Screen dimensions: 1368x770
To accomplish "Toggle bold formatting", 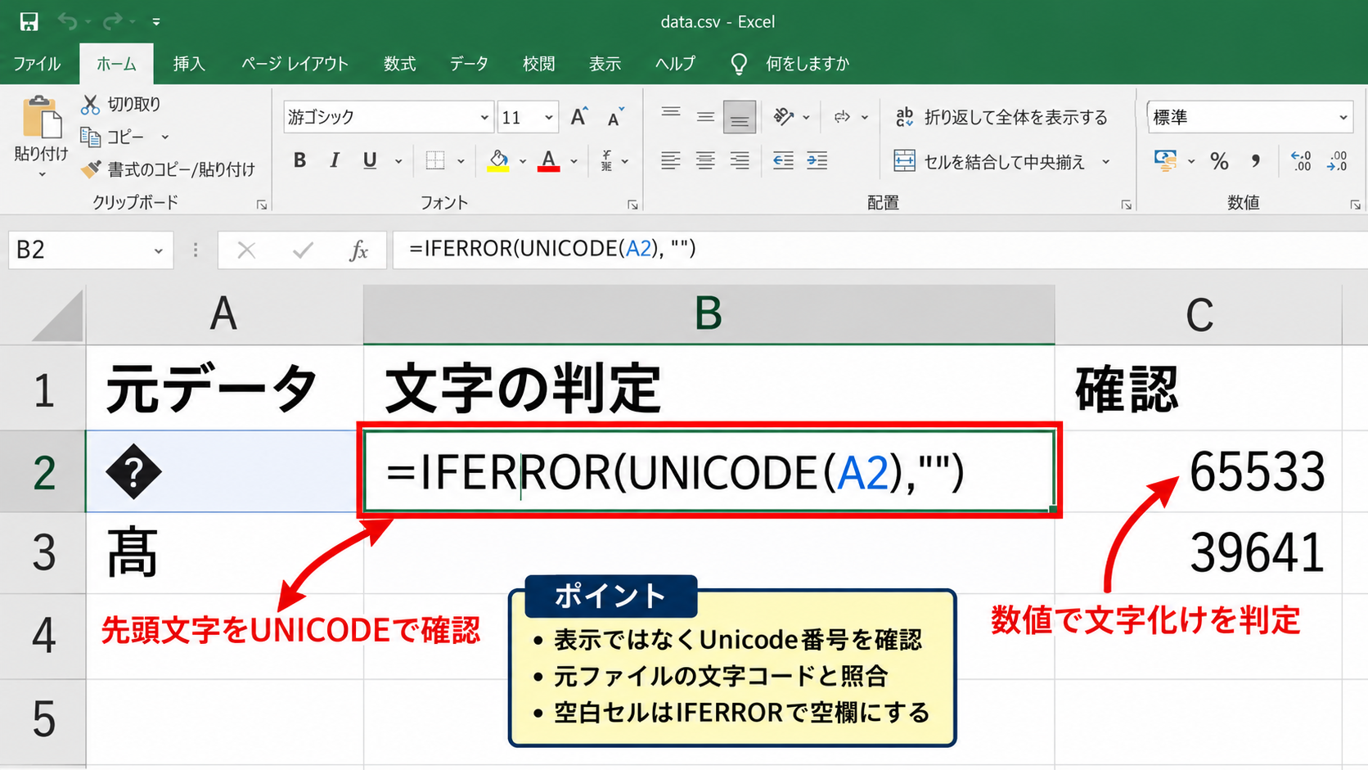I will coord(300,160).
